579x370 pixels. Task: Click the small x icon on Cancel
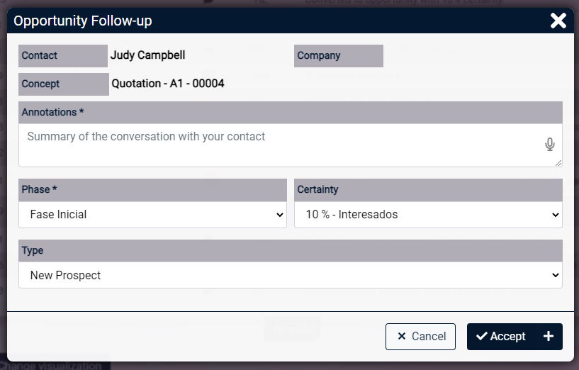click(x=402, y=337)
